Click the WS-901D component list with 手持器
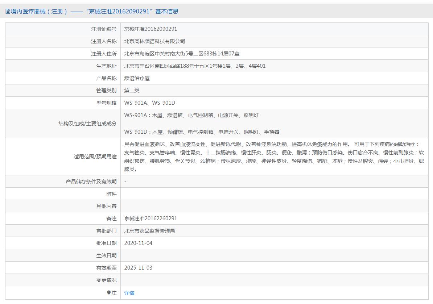Screen dimensions: 433x304 click(x=202, y=132)
